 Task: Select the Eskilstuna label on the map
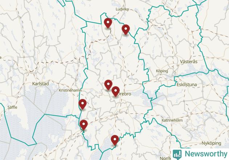187,84
